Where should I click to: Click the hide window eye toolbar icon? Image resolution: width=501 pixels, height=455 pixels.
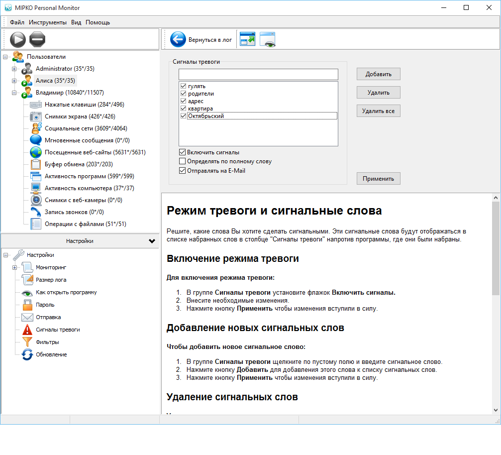point(268,40)
